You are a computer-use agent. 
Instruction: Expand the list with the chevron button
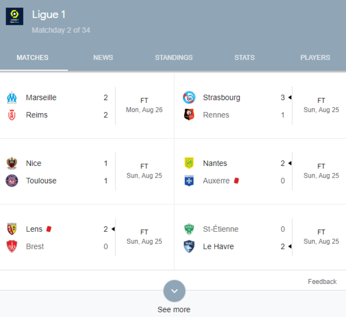(174, 291)
